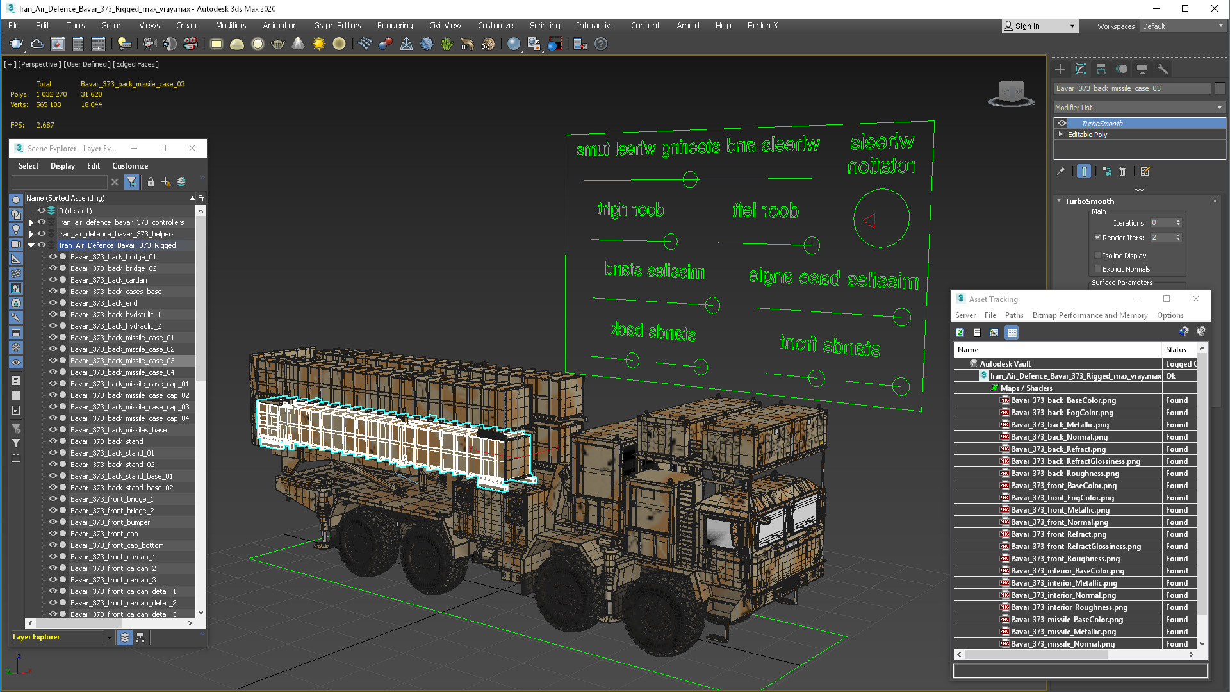Image resolution: width=1230 pixels, height=692 pixels.
Task: Open the Rendering menu
Action: 395,26
